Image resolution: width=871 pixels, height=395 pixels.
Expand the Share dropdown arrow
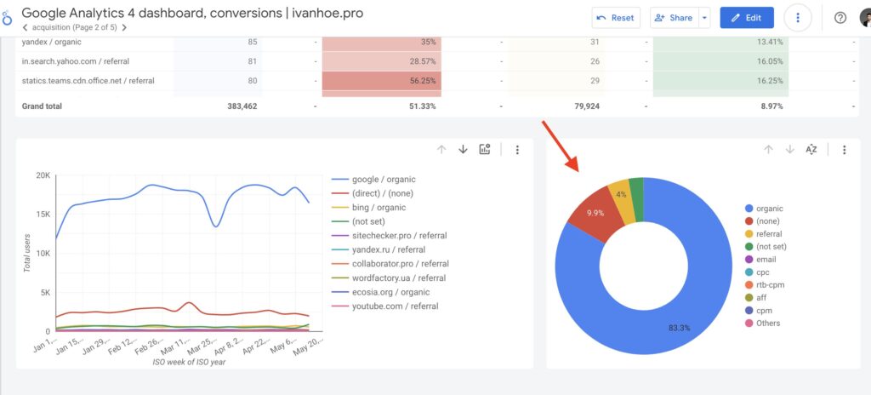(x=704, y=18)
